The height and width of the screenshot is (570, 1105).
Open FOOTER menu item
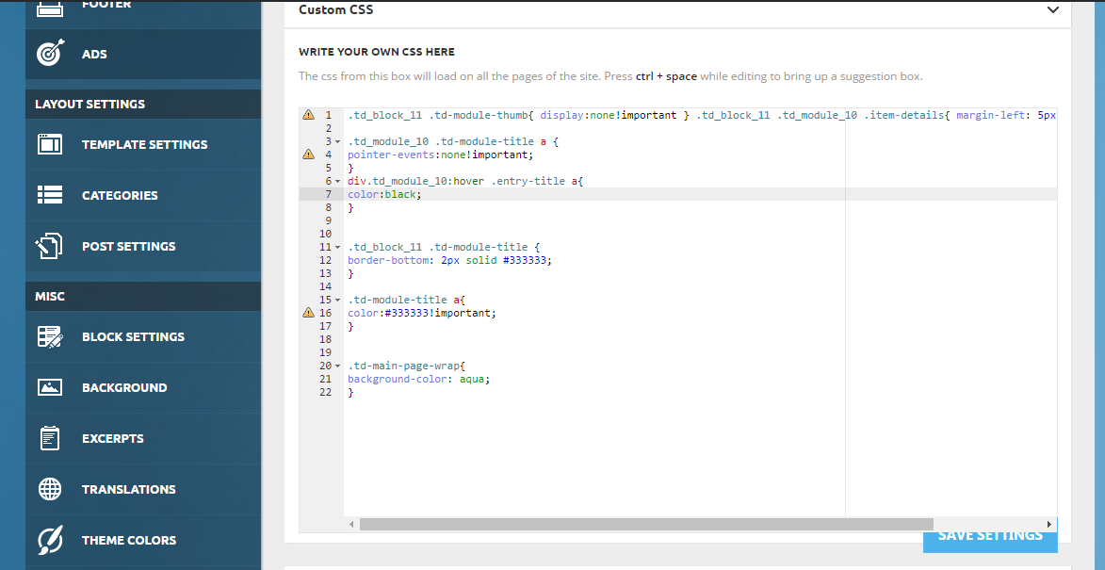(143, 12)
